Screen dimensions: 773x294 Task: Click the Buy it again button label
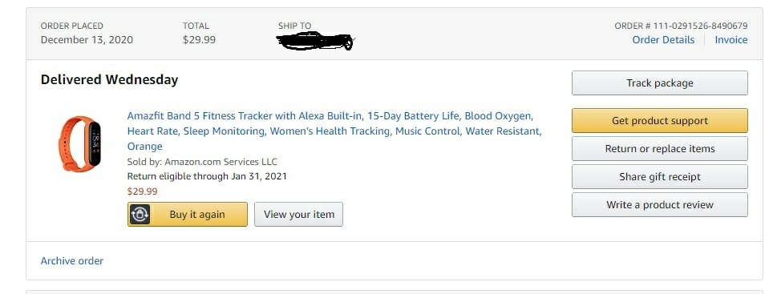(x=197, y=214)
